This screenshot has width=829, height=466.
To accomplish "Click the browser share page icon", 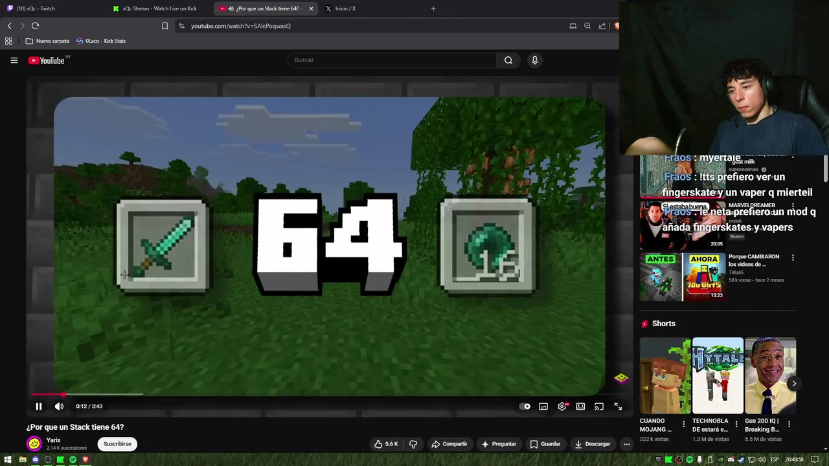I will [x=602, y=26].
